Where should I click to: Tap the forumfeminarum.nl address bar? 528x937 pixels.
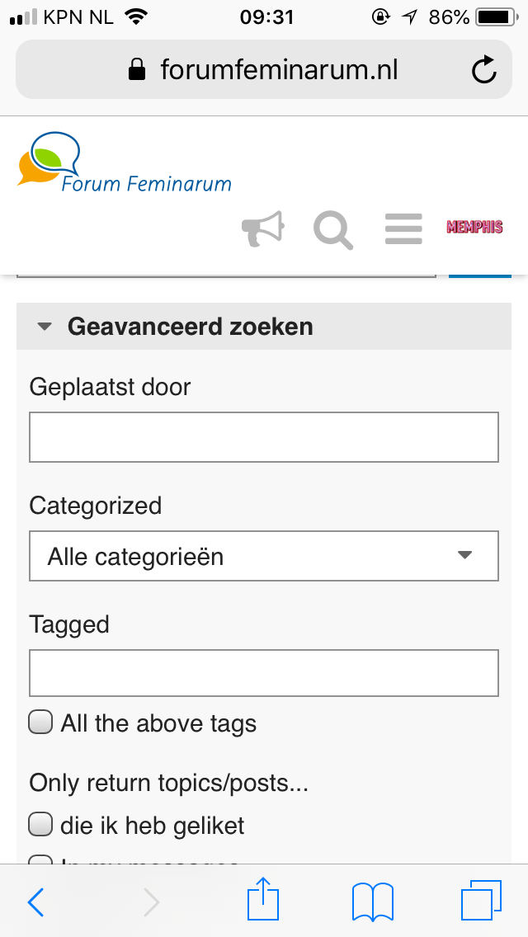click(x=264, y=70)
